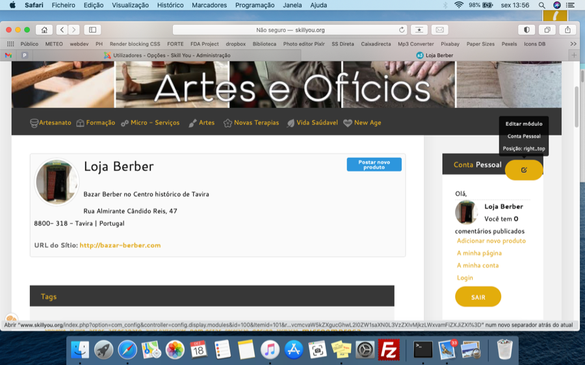585x365 pixels.
Task: Open the Histórico menu
Action: pos(170,5)
